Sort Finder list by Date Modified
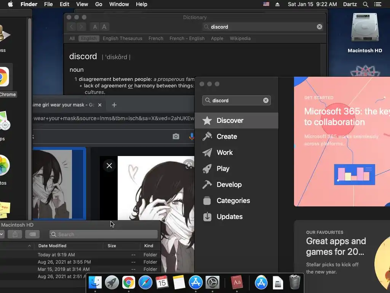 [x=69, y=246]
